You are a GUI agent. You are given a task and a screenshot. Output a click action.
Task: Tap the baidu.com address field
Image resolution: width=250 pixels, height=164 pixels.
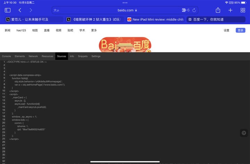point(125,10)
